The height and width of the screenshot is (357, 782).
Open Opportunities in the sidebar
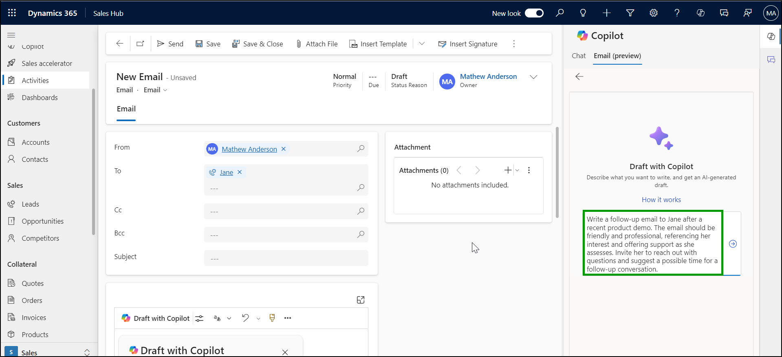(x=42, y=221)
